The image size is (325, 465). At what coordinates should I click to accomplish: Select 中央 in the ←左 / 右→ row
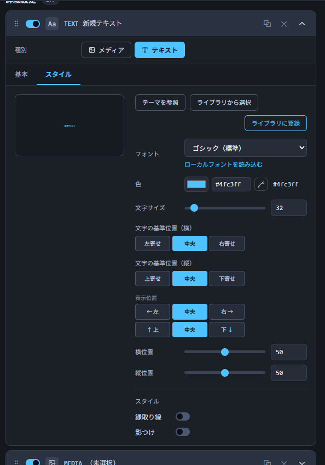[x=190, y=311]
